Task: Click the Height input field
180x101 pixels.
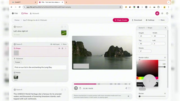Action: click(x=145, y=36)
